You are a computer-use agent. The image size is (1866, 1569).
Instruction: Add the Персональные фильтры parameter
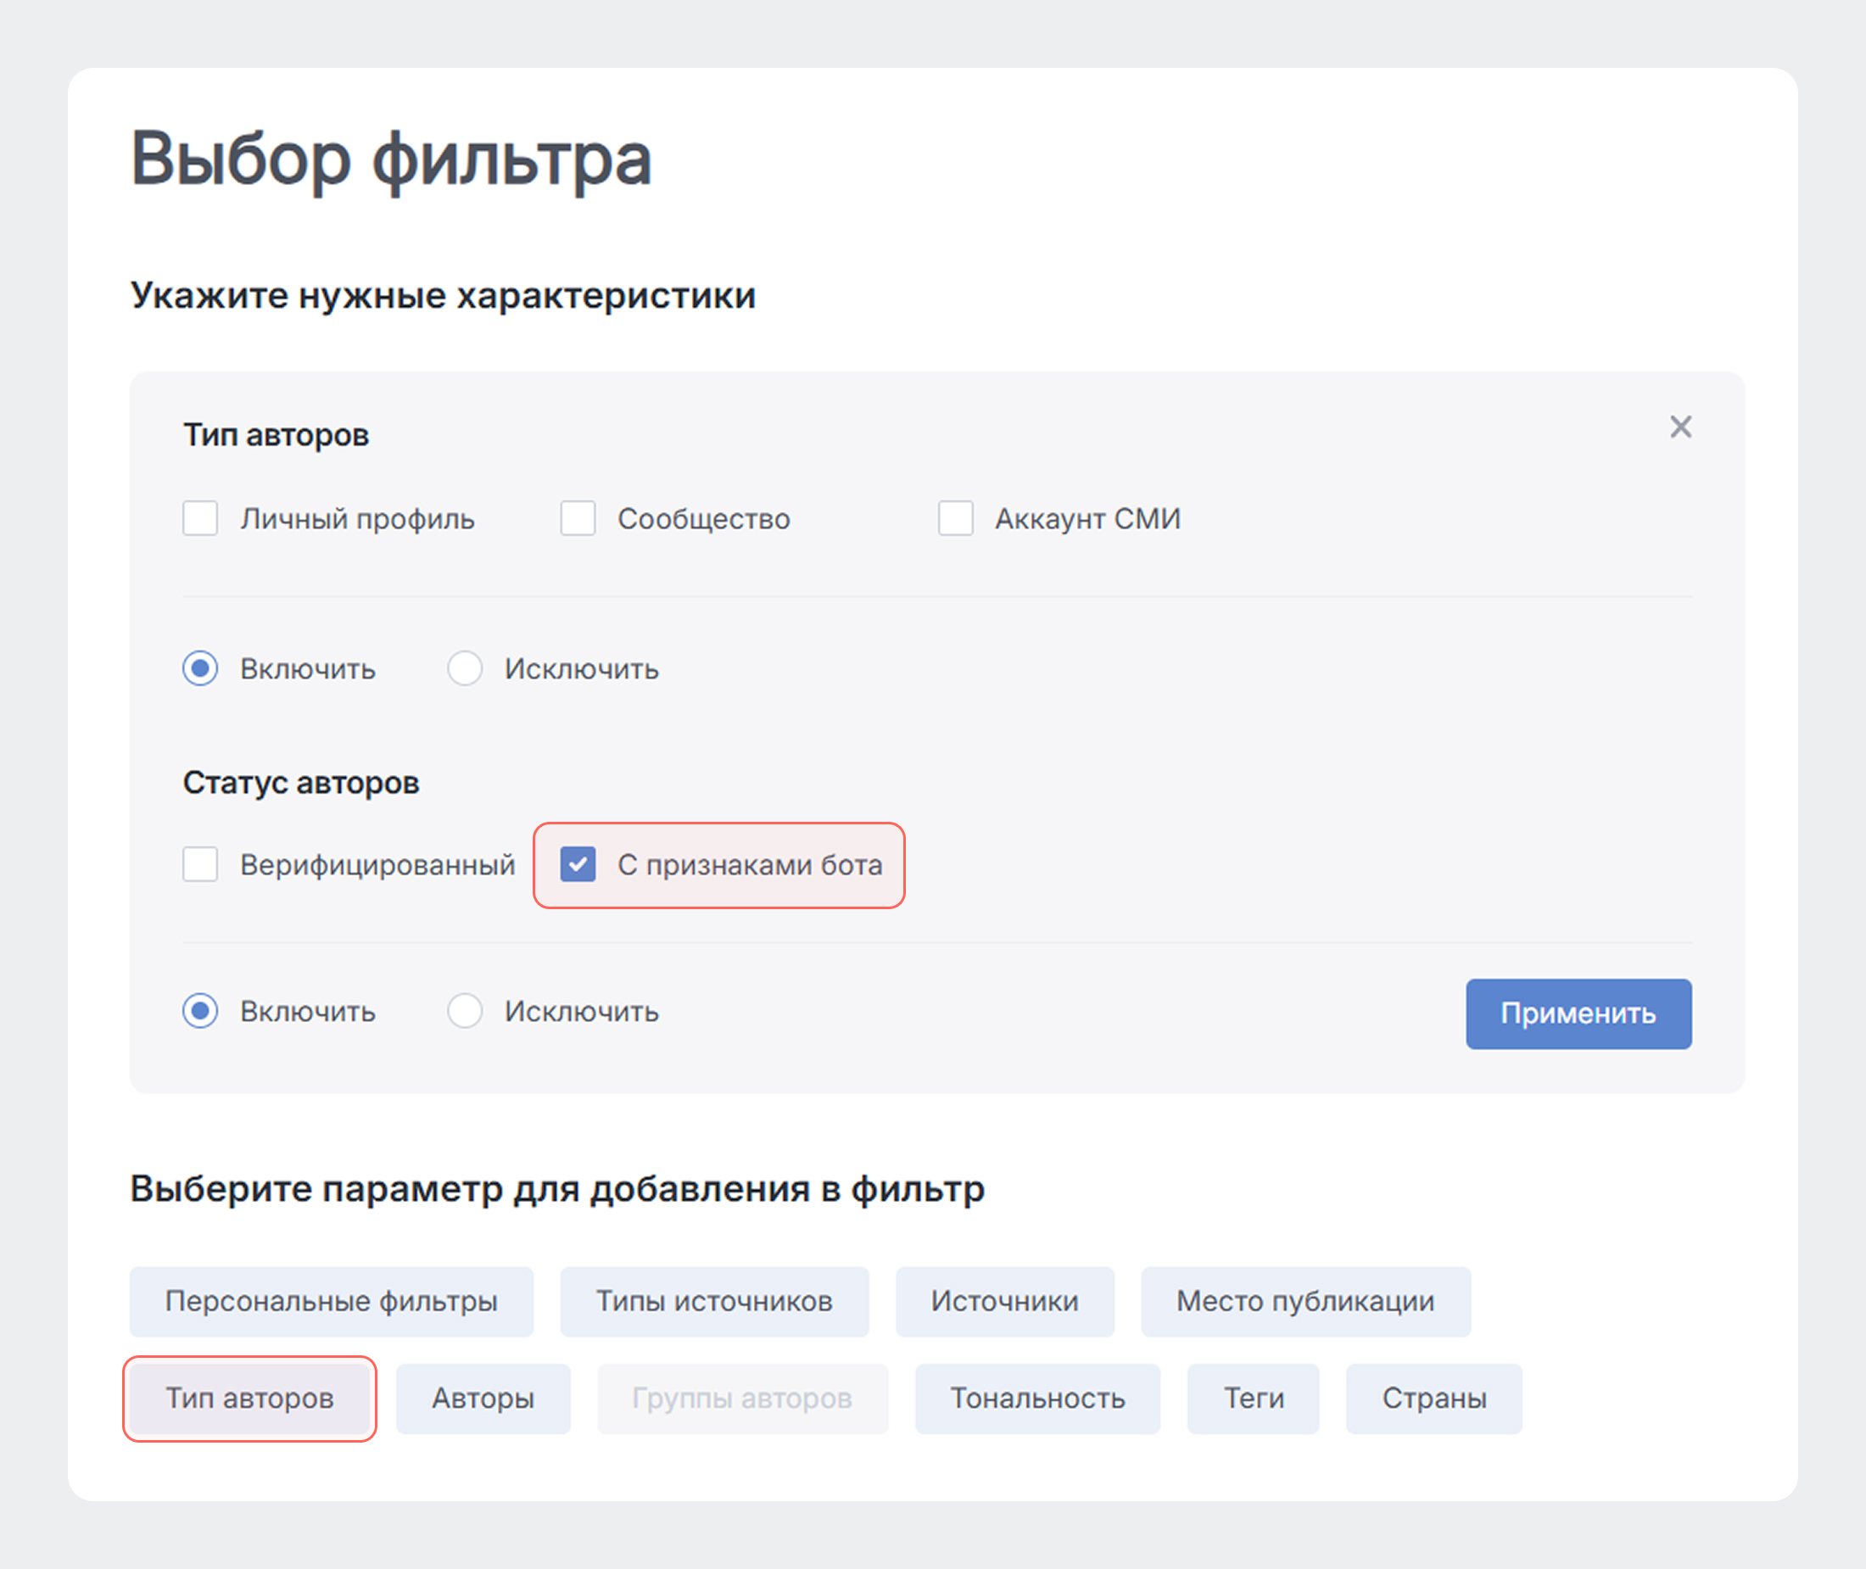tap(331, 1300)
